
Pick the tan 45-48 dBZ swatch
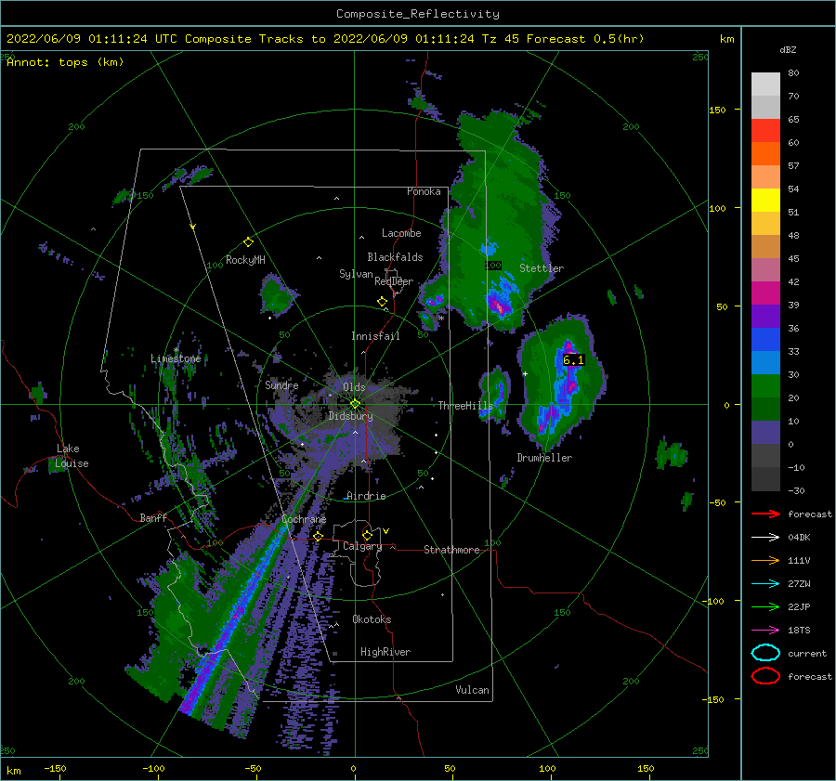tap(765, 247)
